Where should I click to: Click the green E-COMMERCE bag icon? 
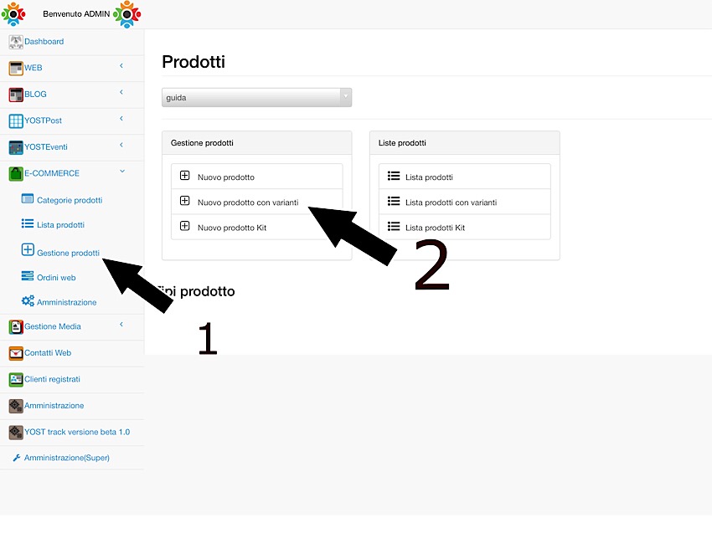15,174
